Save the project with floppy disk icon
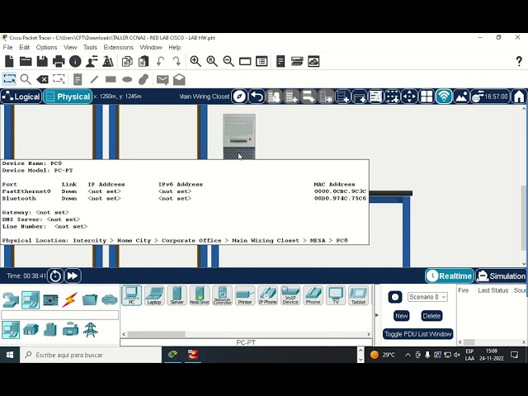The image size is (528, 396). tap(42, 61)
